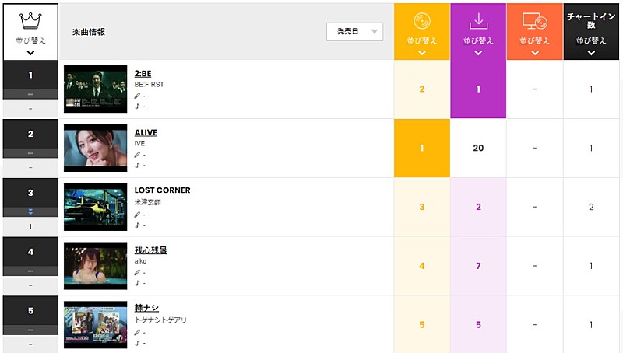Screen dimensions: 623x353
Task: Click the music note icon under 残心残暑
Action: 138,283
